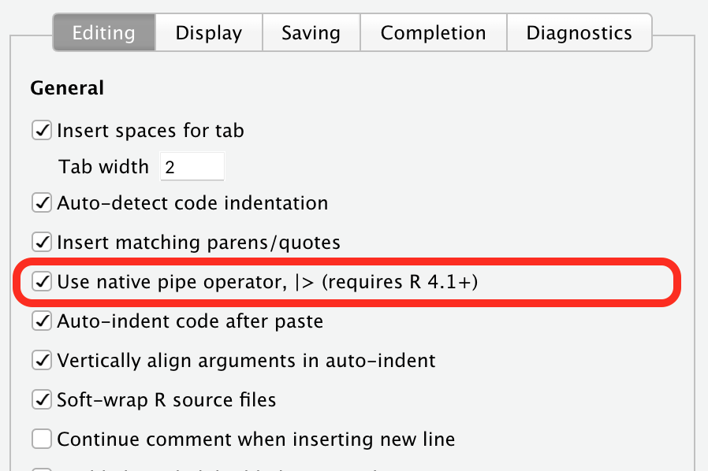
Task: Click the "Insert matching parens/quotes" label
Action: 197,242
